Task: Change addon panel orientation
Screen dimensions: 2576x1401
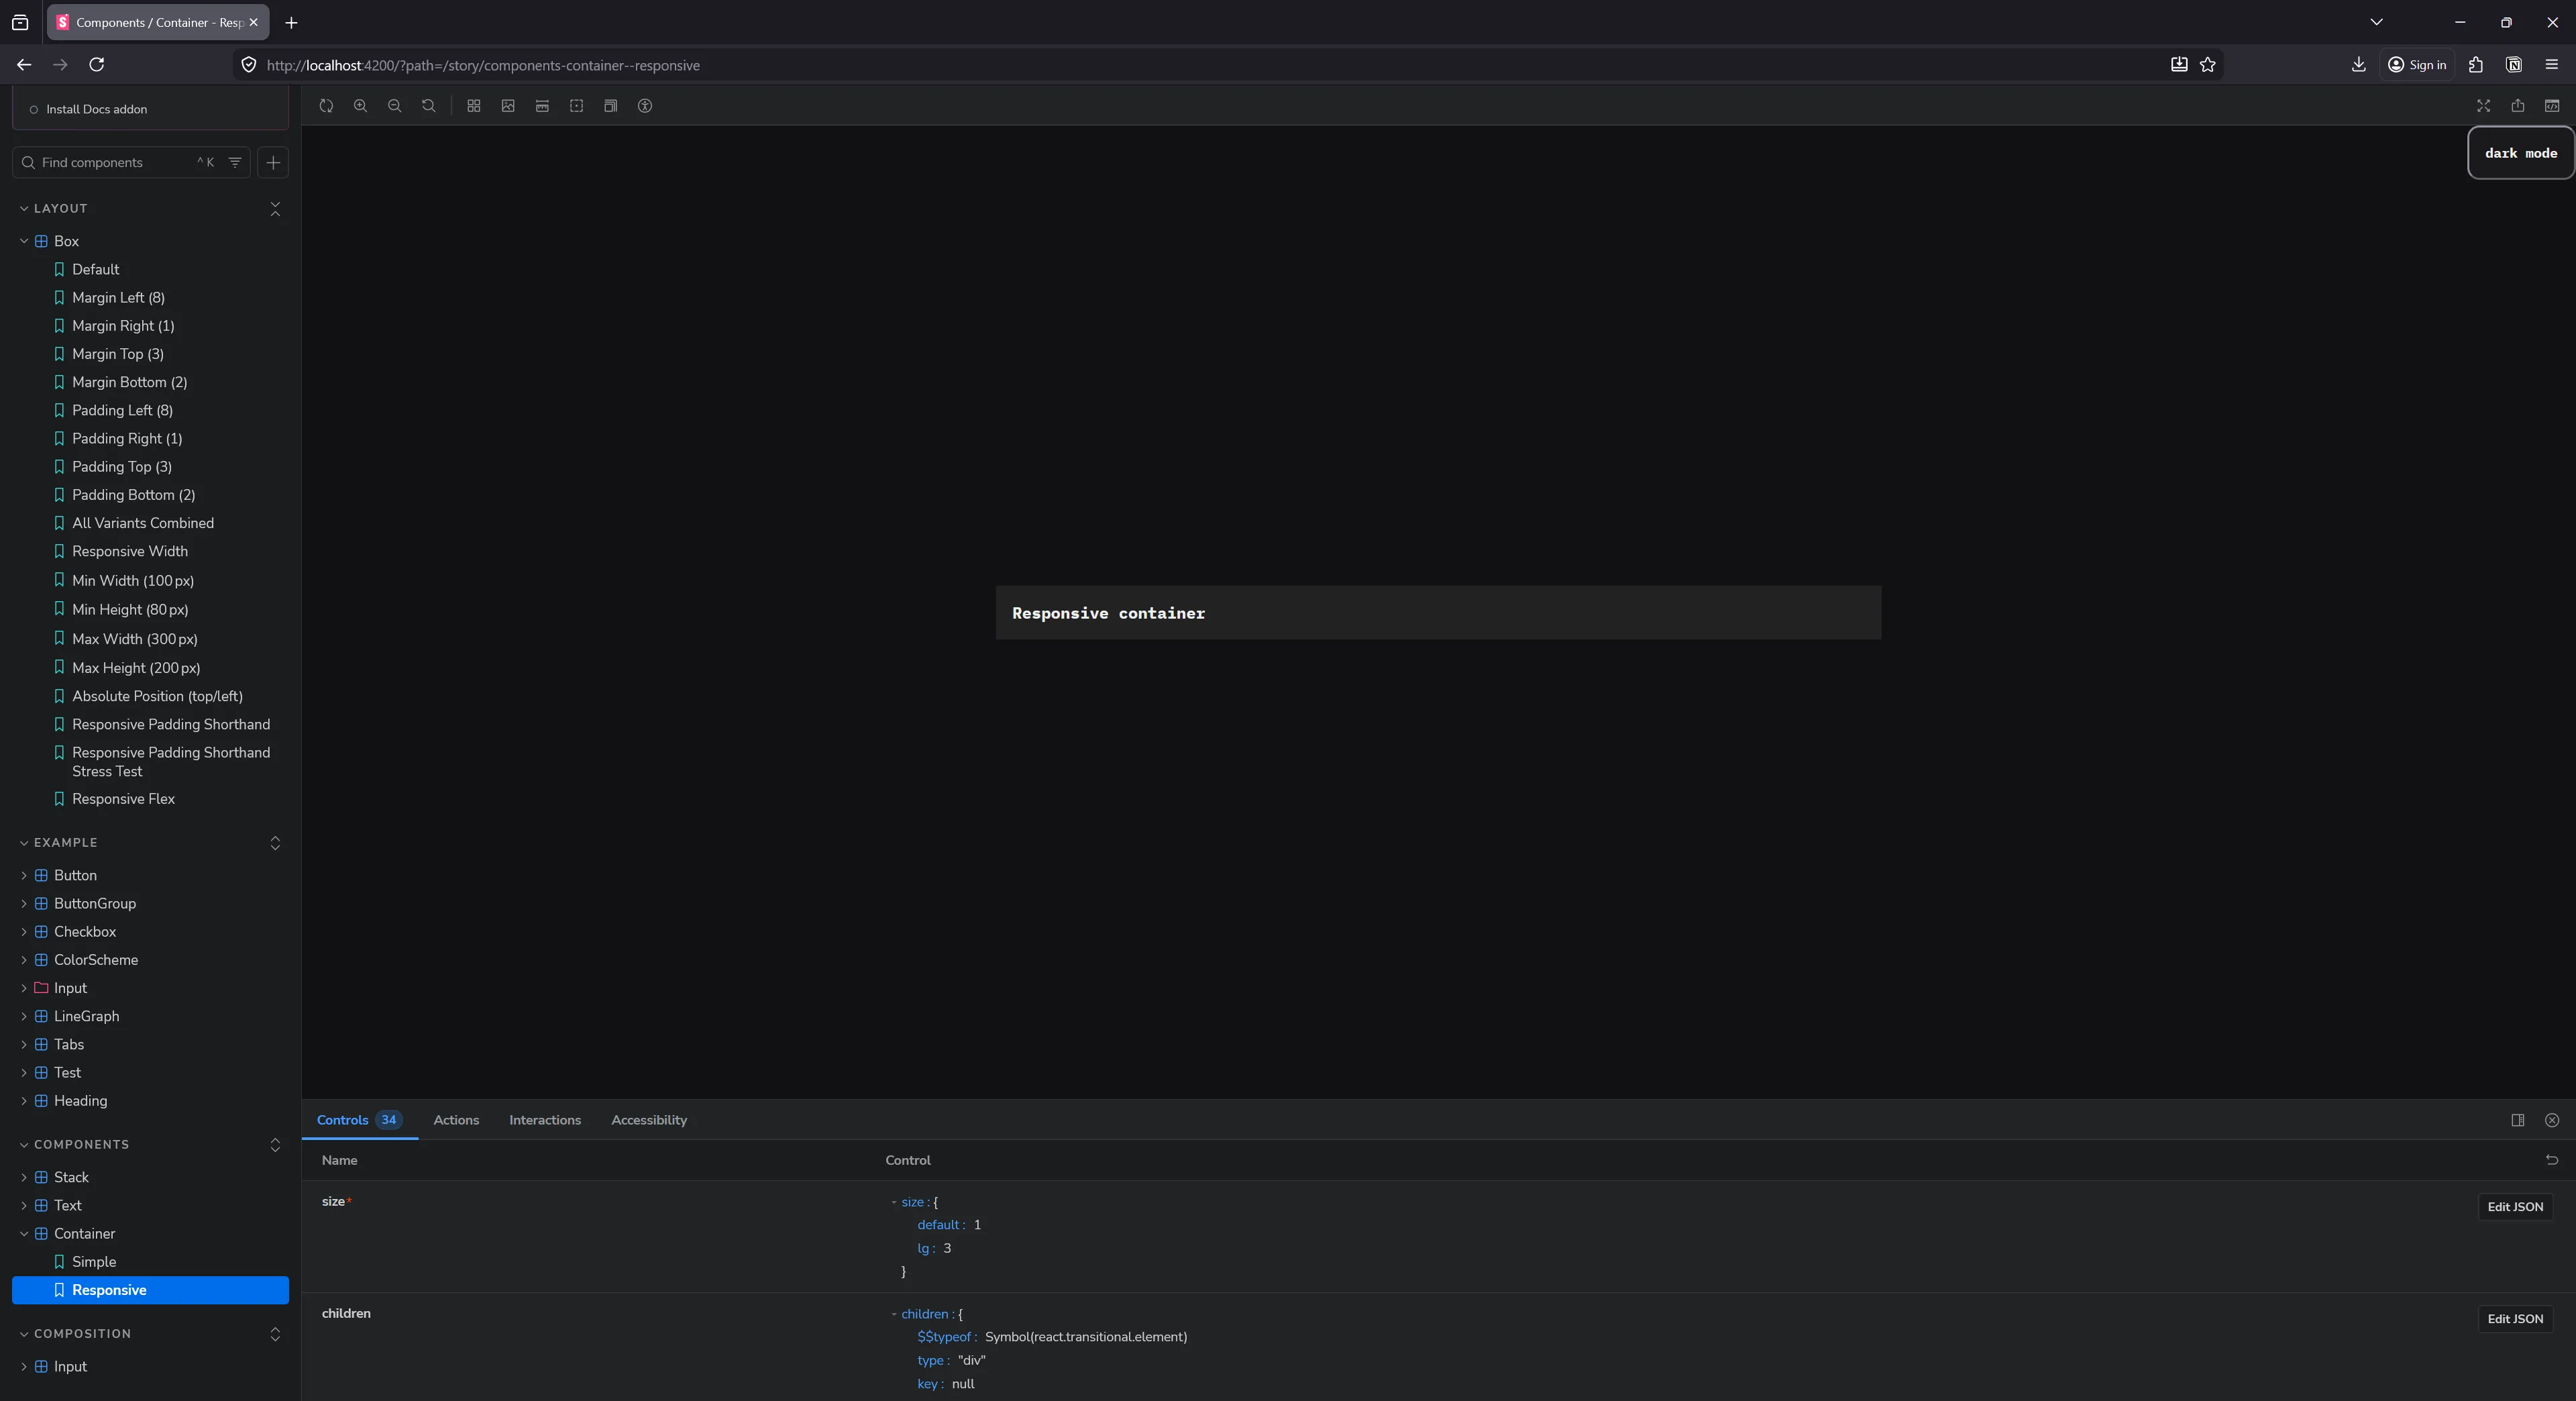Action: [x=2517, y=1120]
